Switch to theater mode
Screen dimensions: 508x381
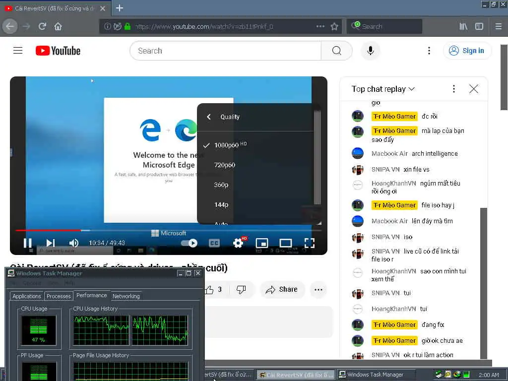(x=286, y=243)
